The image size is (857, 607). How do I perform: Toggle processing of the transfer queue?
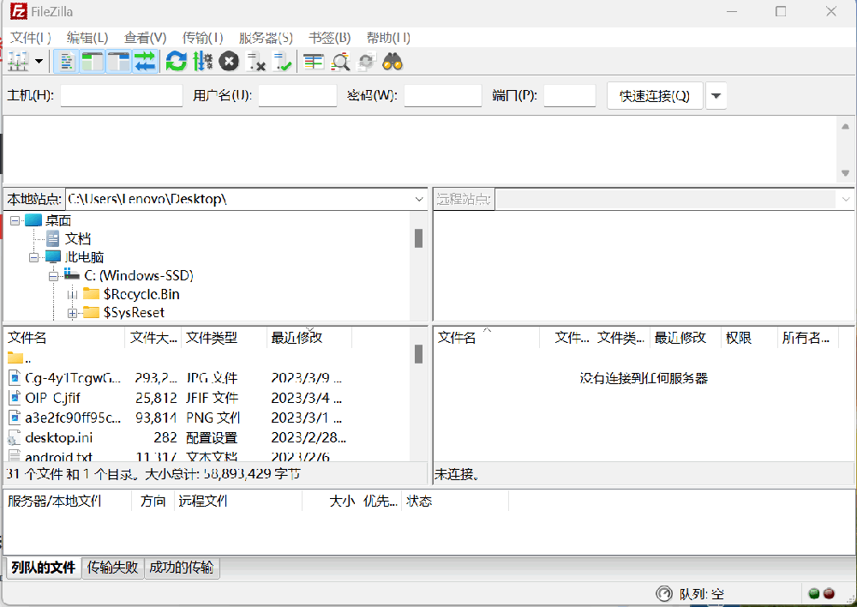pos(202,62)
